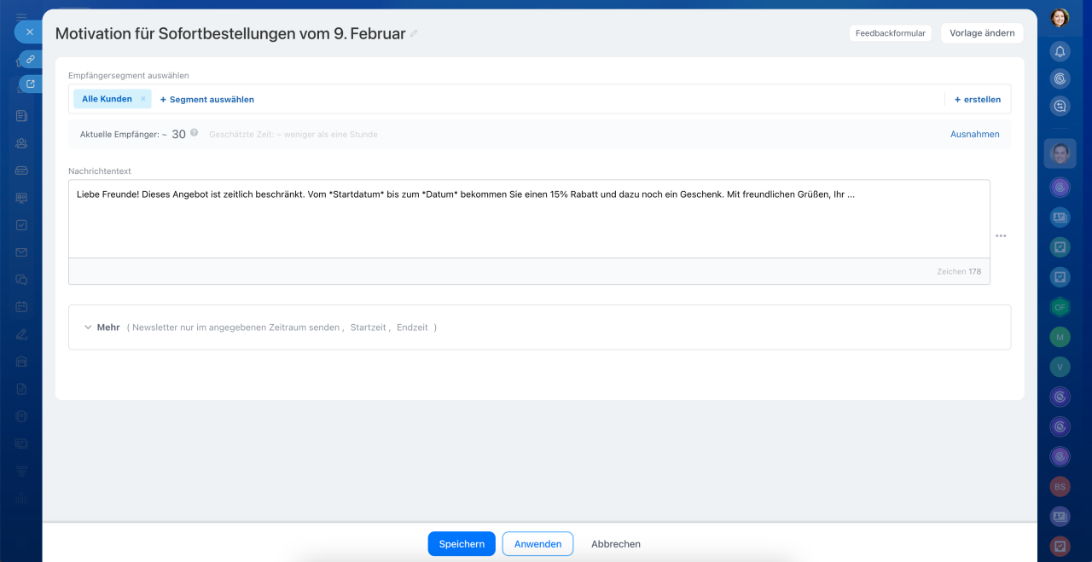Open the highlighted face avatar chat in right panel
Screen dimensions: 1092x562
click(x=1060, y=154)
